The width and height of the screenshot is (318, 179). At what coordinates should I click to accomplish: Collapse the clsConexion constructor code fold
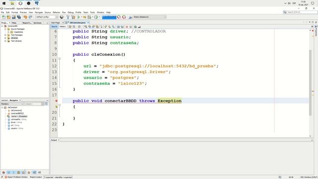point(60,59)
